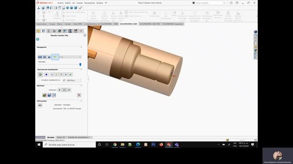Open the Archivo menu
Image resolution: width=293 pixels, height=164 pixels.
[60, 3]
